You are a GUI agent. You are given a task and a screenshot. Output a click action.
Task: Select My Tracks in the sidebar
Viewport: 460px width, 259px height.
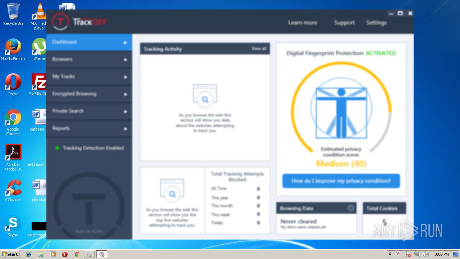click(89, 77)
